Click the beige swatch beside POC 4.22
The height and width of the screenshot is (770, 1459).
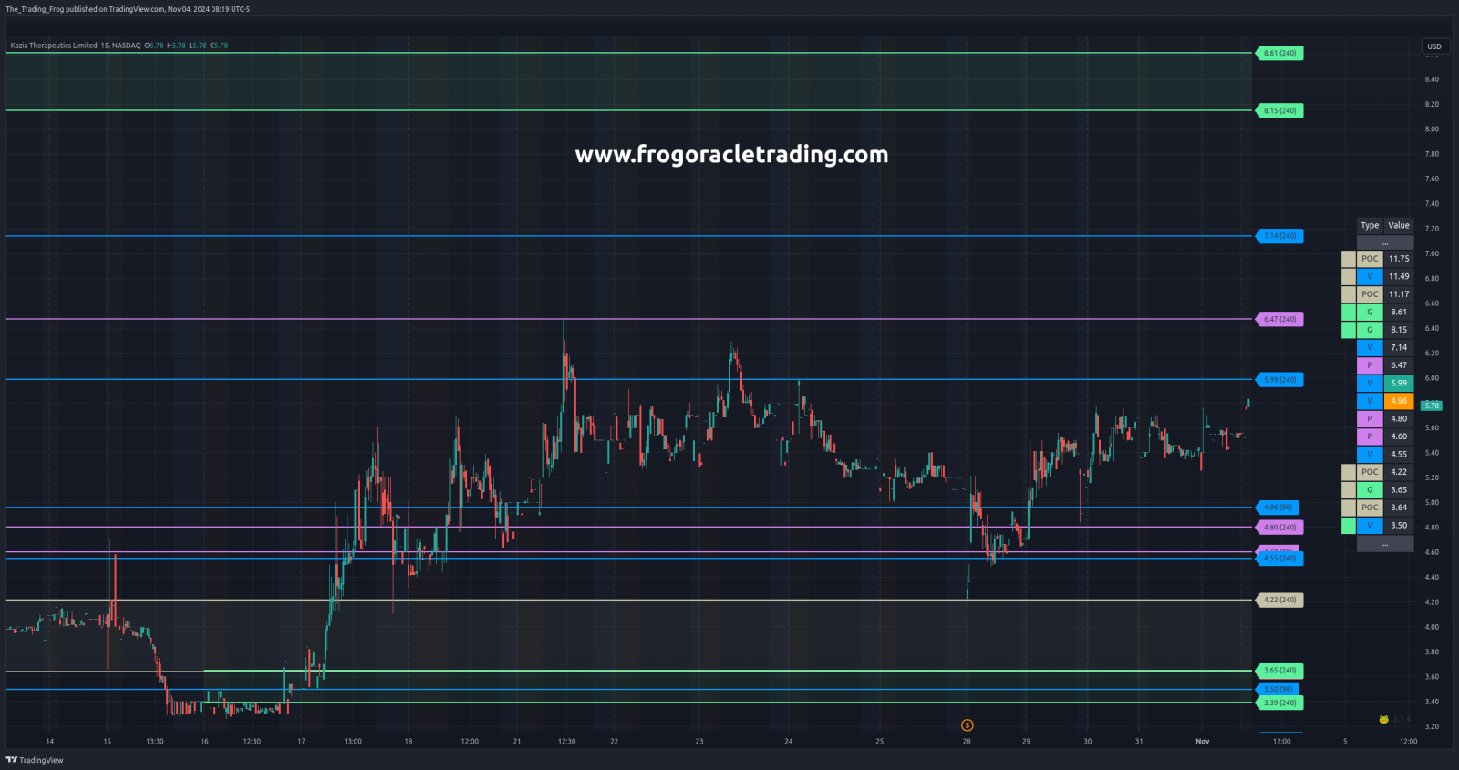[1349, 472]
